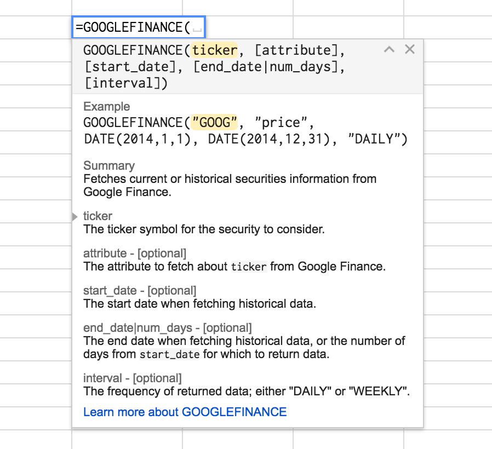
Task: Close the GOOGLEFINANCE help popup
Action: click(410, 49)
